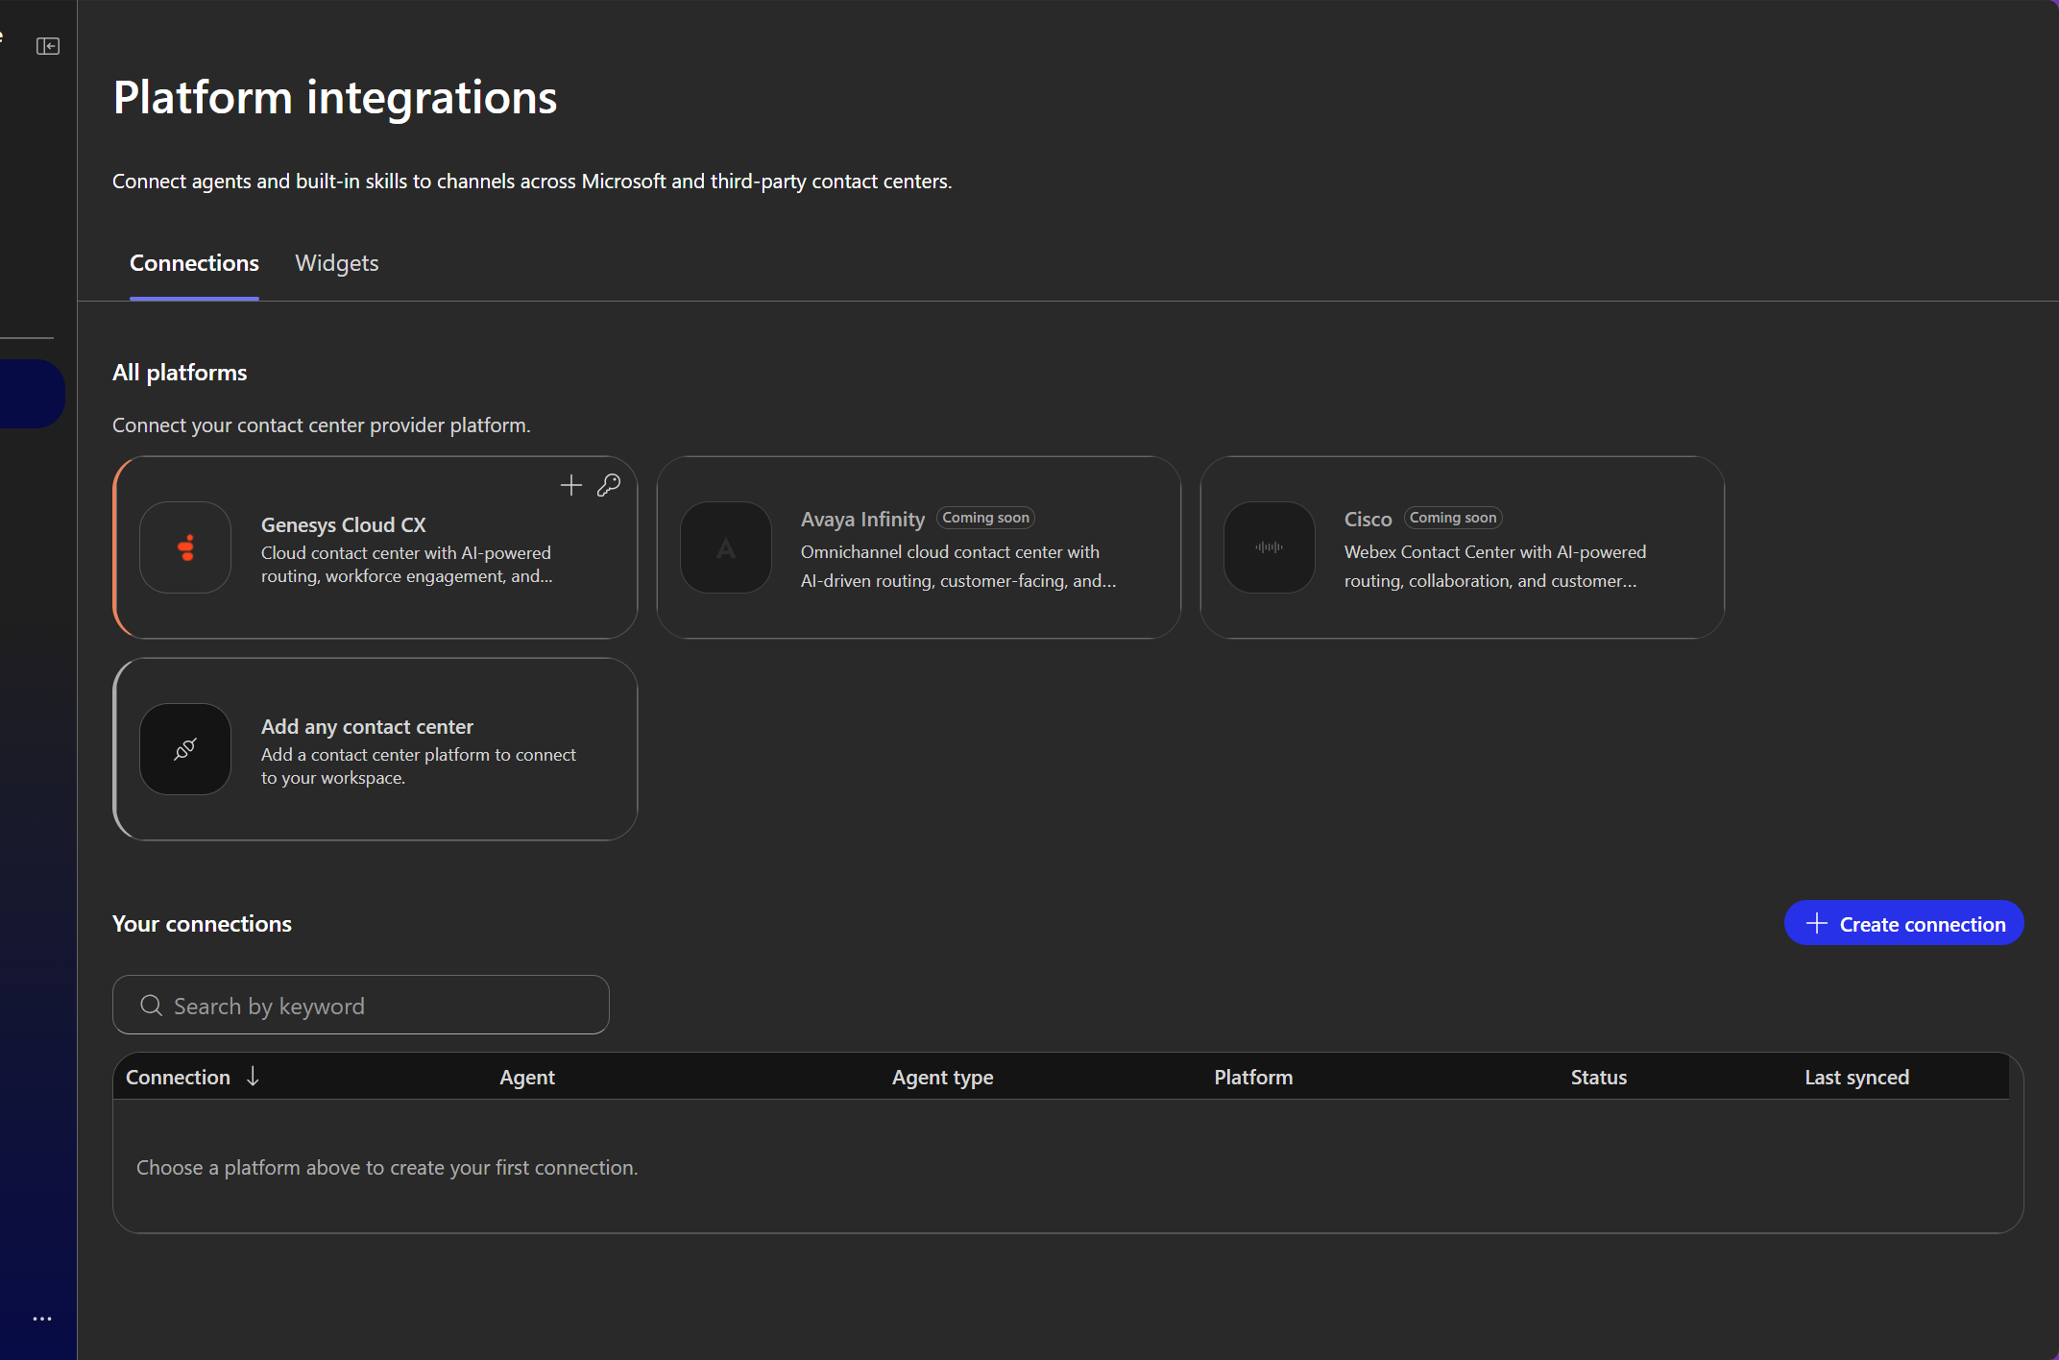Image resolution: width=2059 pixels, height=1360 pixels.
Task: Switch to the Widgets tab
Action: 337,263
